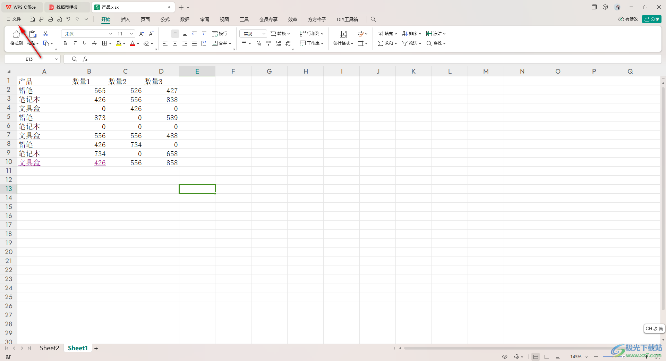Click the 分享 Share button
666x361 pixels.
point(652,19)
